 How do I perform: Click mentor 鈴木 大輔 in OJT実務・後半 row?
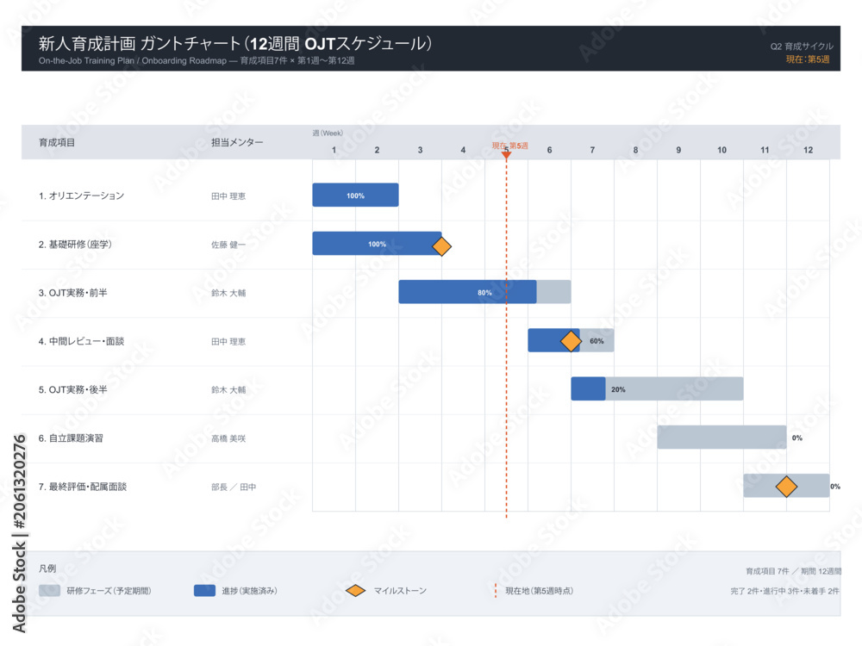(x=228, y=389)
